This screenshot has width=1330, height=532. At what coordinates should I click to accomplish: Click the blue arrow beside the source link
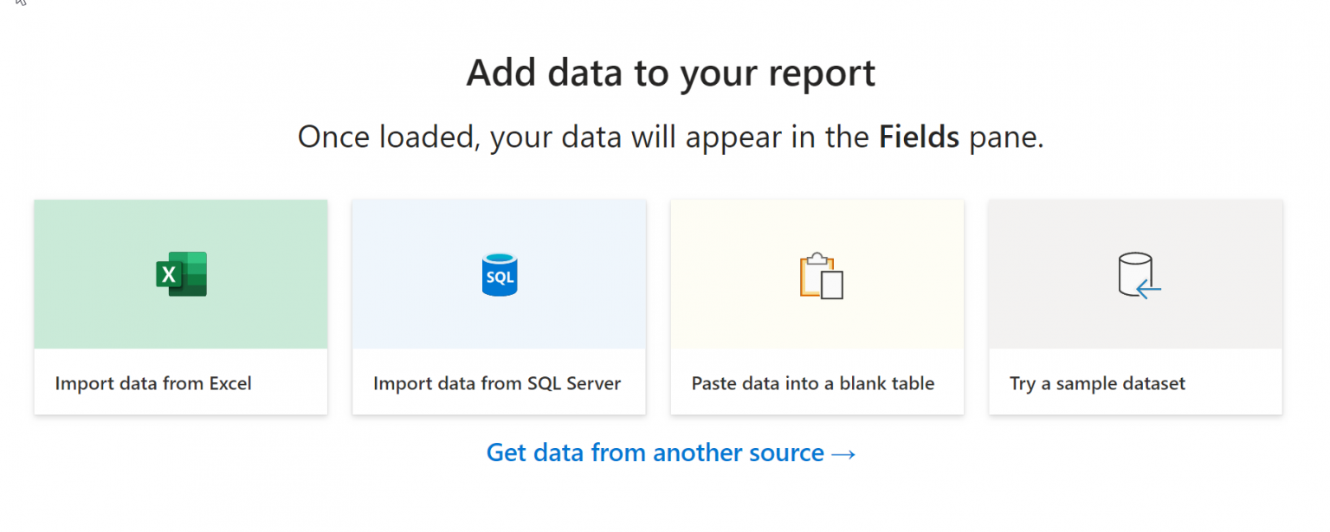click(x=844, y=452)
